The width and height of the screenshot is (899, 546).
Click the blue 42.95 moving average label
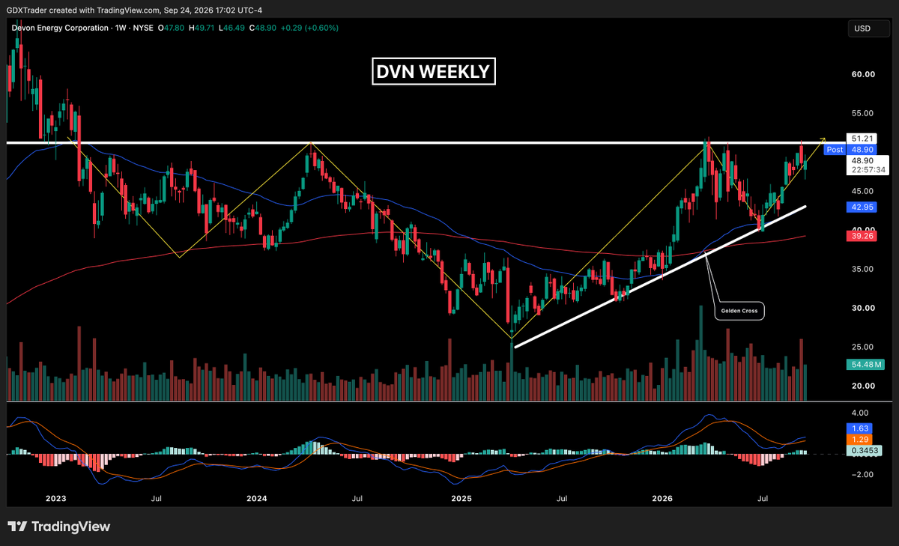pos(862,207)
